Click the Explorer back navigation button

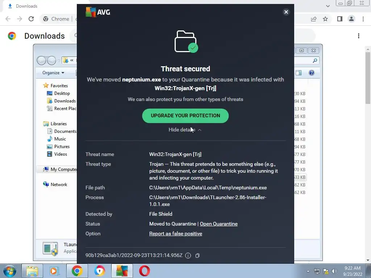click(41, 60)
